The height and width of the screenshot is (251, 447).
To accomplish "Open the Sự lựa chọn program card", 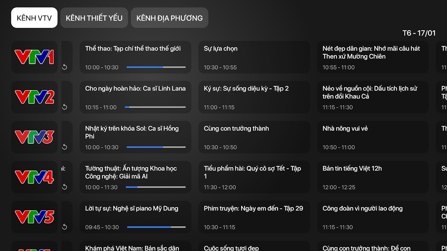I will click(x=254, y=57).
